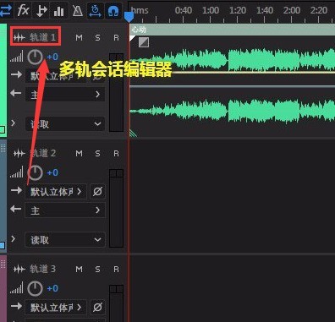Arm 轨道 3 for record with R
The height and width of the screenshot is (322, 335).
116,269
